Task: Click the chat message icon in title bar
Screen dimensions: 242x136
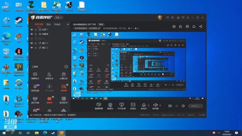Action: pyautogui.click(x=178, y=18)
